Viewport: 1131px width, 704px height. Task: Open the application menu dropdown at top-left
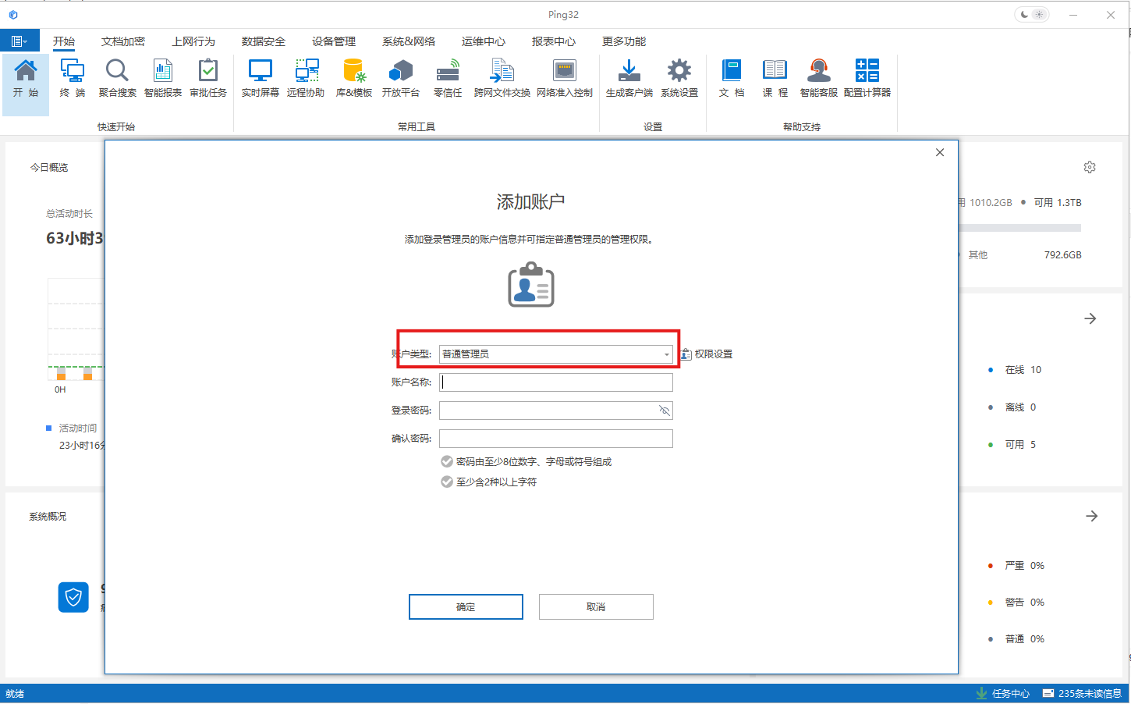19,41
